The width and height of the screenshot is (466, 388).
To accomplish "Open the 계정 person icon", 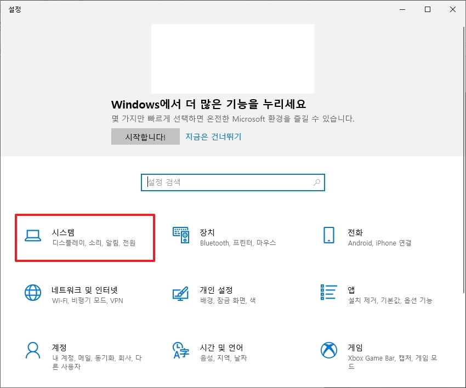I will tap(33, 350).
